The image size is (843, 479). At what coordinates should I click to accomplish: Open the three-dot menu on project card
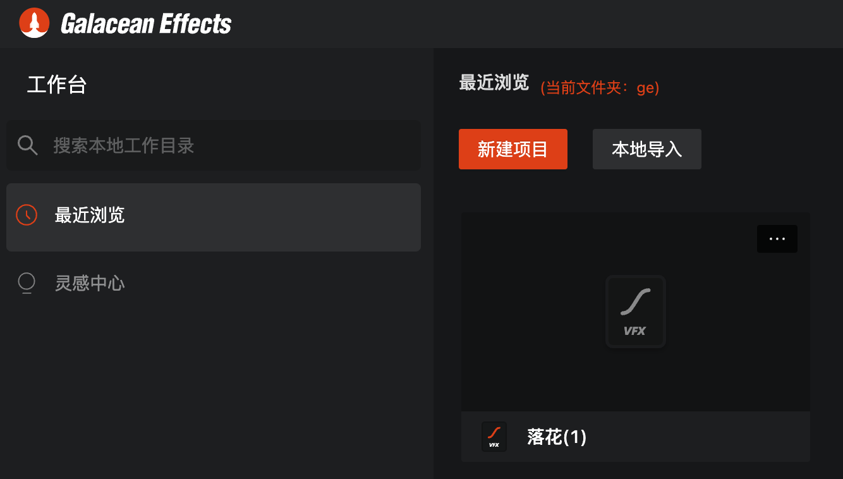point(777,239)
